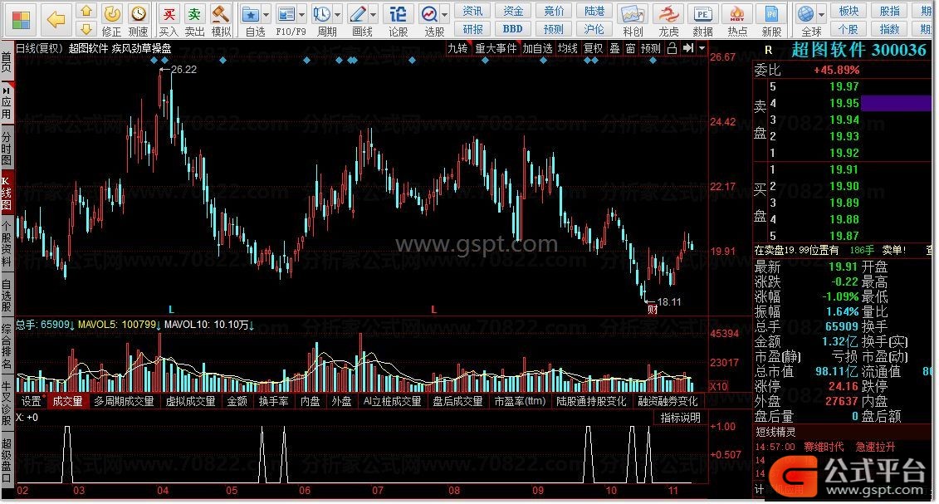Expand the 自选 dropdown arrow

coord(267,14)
